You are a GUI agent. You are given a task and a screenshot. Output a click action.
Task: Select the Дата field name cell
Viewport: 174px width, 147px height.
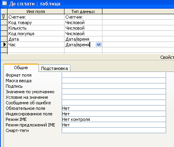[x=36, y=39]
